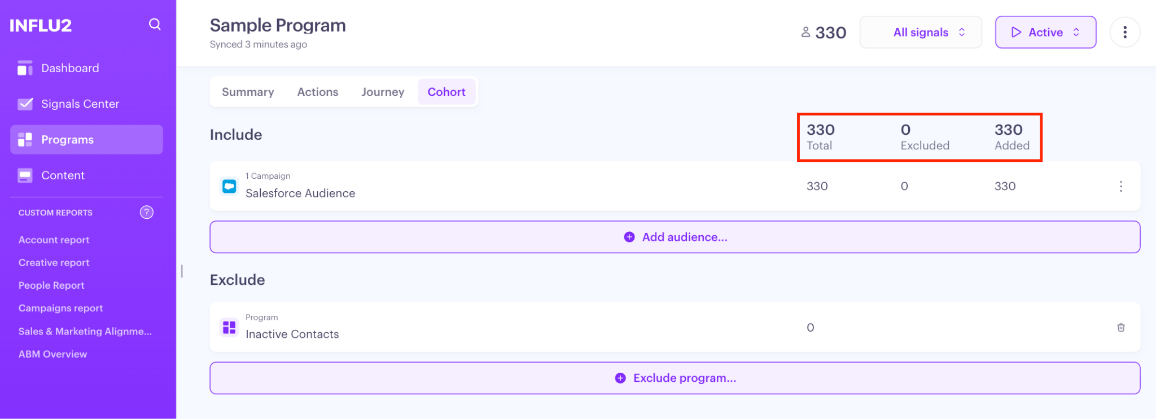
Task: Open the ABM Overview report
Action: click(53, 354)
